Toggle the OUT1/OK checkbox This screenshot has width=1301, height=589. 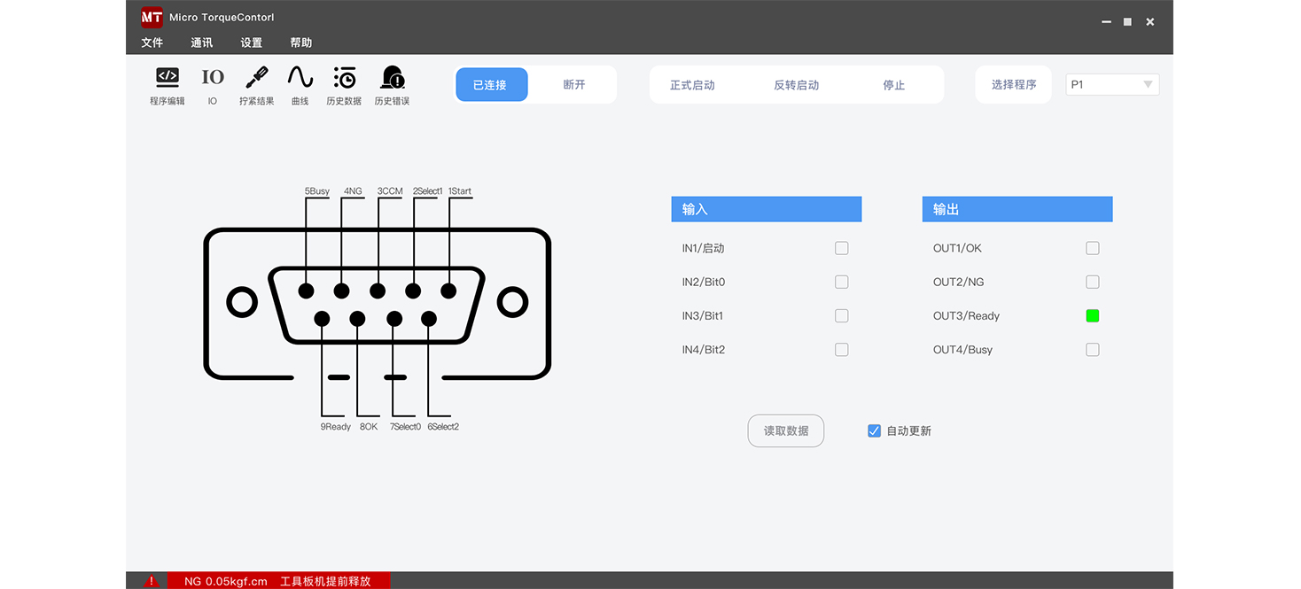pos(1093,248)
